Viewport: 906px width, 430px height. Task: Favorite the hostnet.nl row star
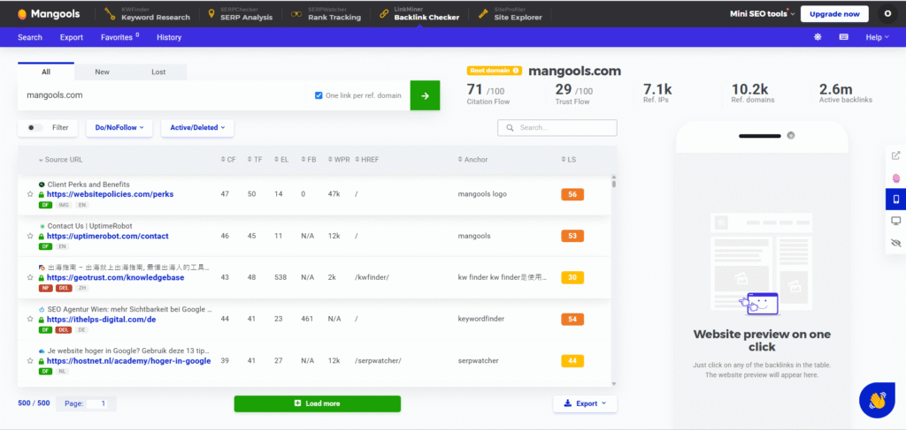pos(30,361)
